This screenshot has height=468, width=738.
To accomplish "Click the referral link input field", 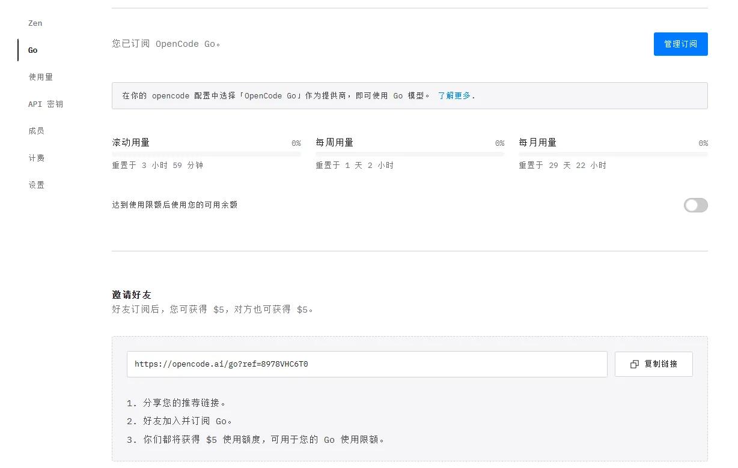I will pyautogui.click(x=367, y=364).
